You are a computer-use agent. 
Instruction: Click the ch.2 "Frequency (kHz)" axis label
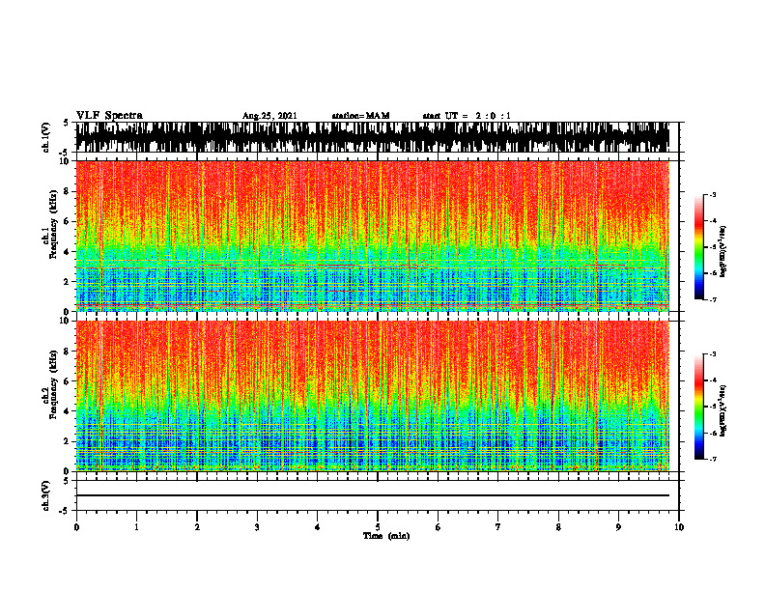[53, 384]
